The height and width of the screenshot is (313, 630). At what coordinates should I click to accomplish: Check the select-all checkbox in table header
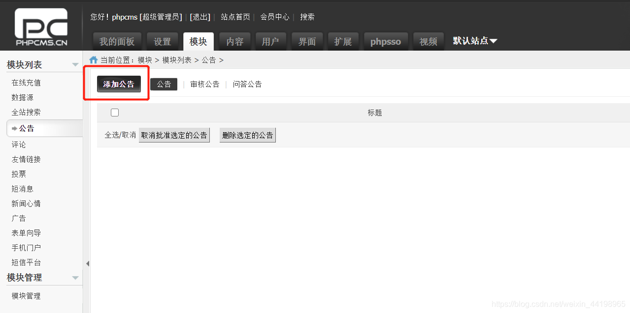(x=114, y=112)
